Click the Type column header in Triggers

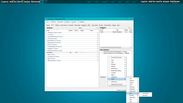(117, 30)
